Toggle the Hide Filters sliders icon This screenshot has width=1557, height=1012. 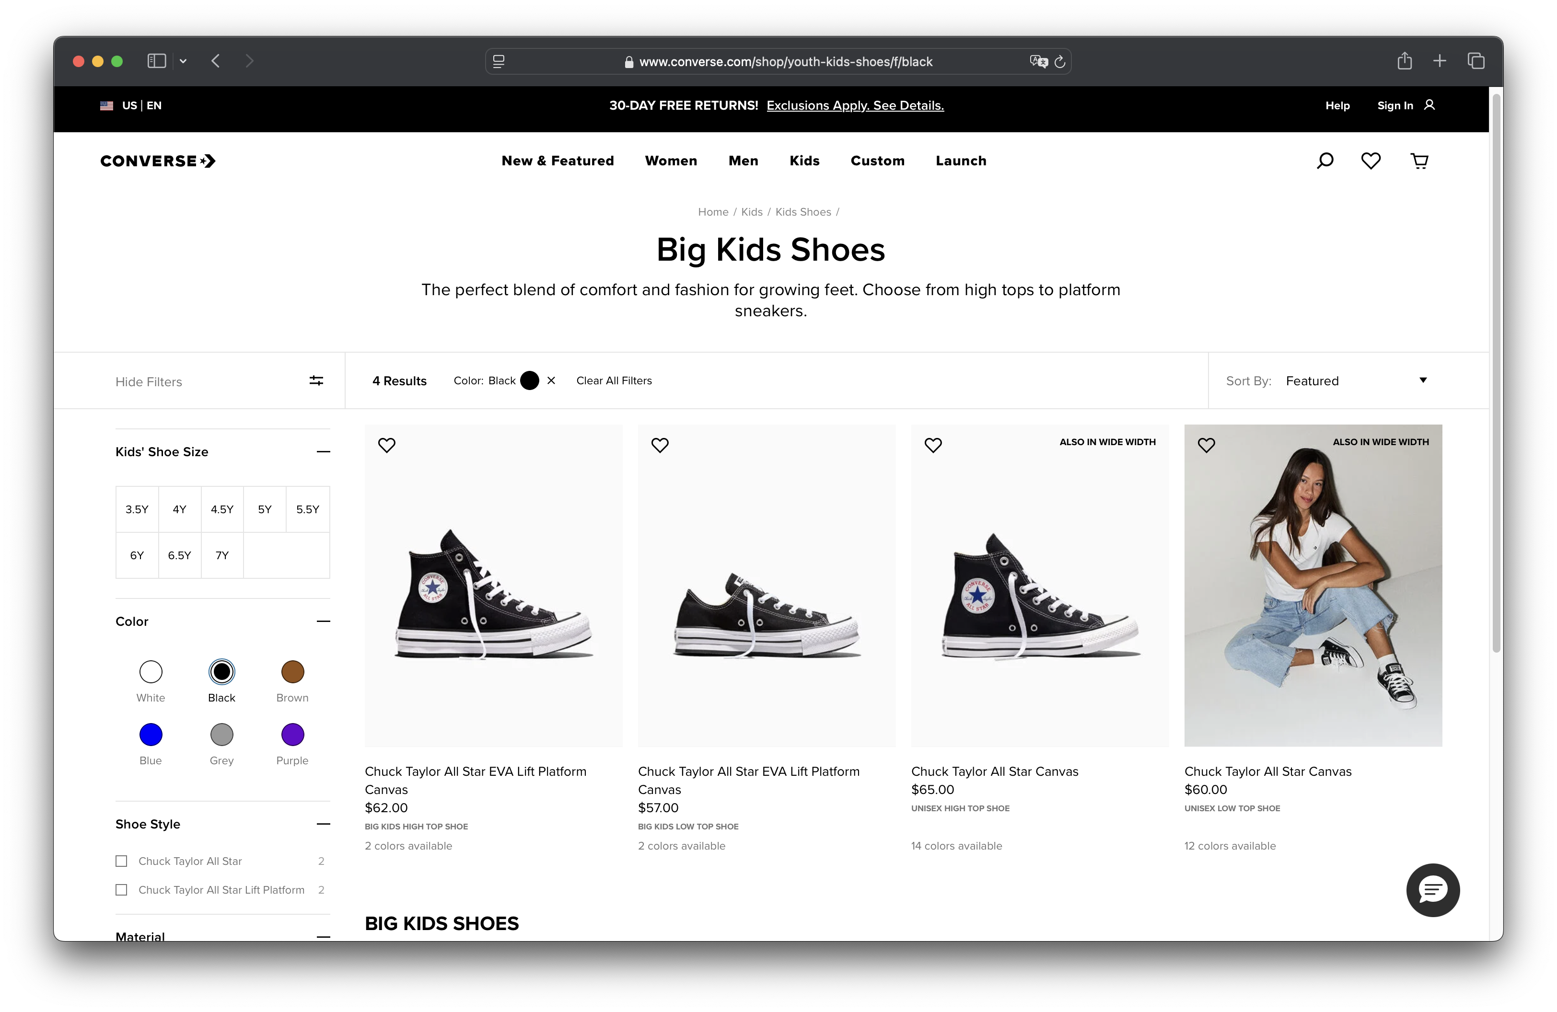[316, 380]
